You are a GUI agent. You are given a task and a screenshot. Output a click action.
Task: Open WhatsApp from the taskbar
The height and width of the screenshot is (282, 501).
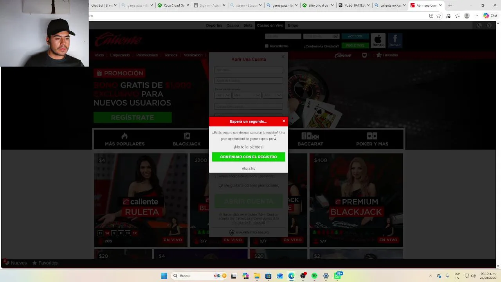pos(338,276)
